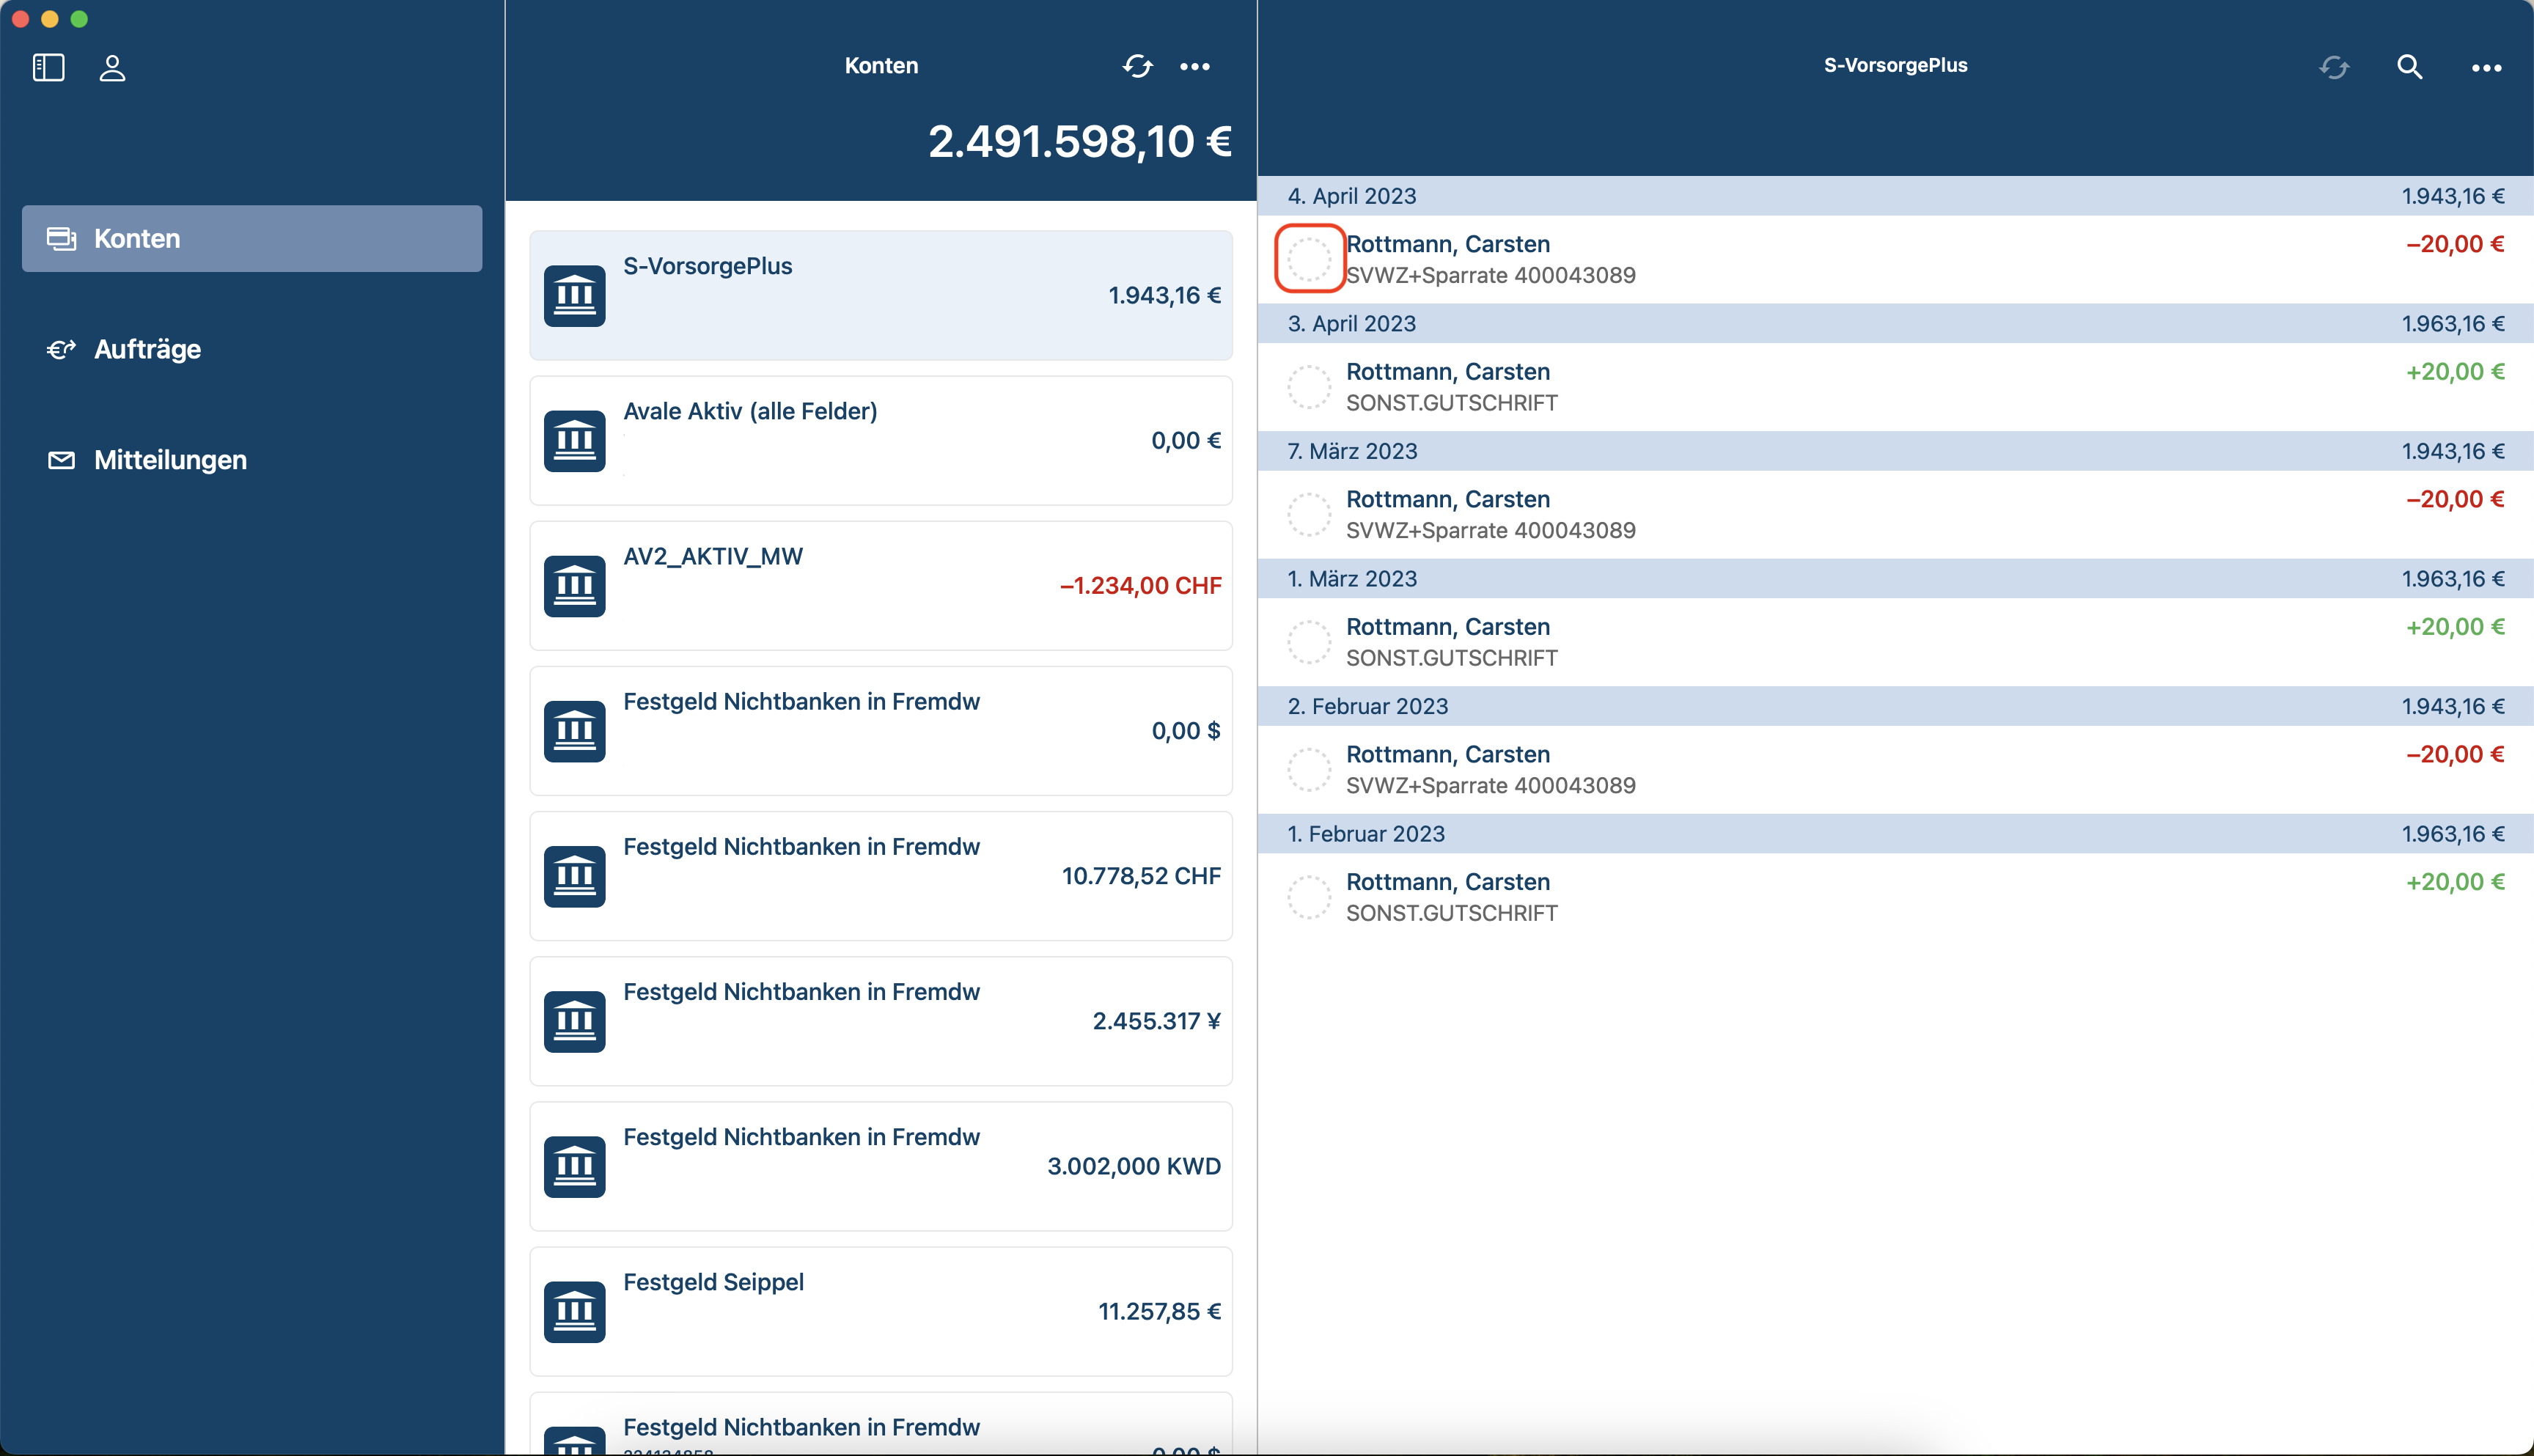The width and height of the screenshot is (2534, 1456).
Task: Click the –20,00 € amount on 7. März
Action: coord(2455,499)
